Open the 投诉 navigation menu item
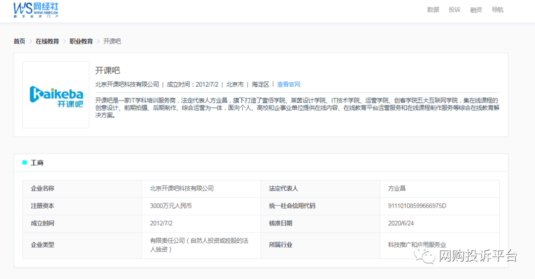 tap(454, 10)
